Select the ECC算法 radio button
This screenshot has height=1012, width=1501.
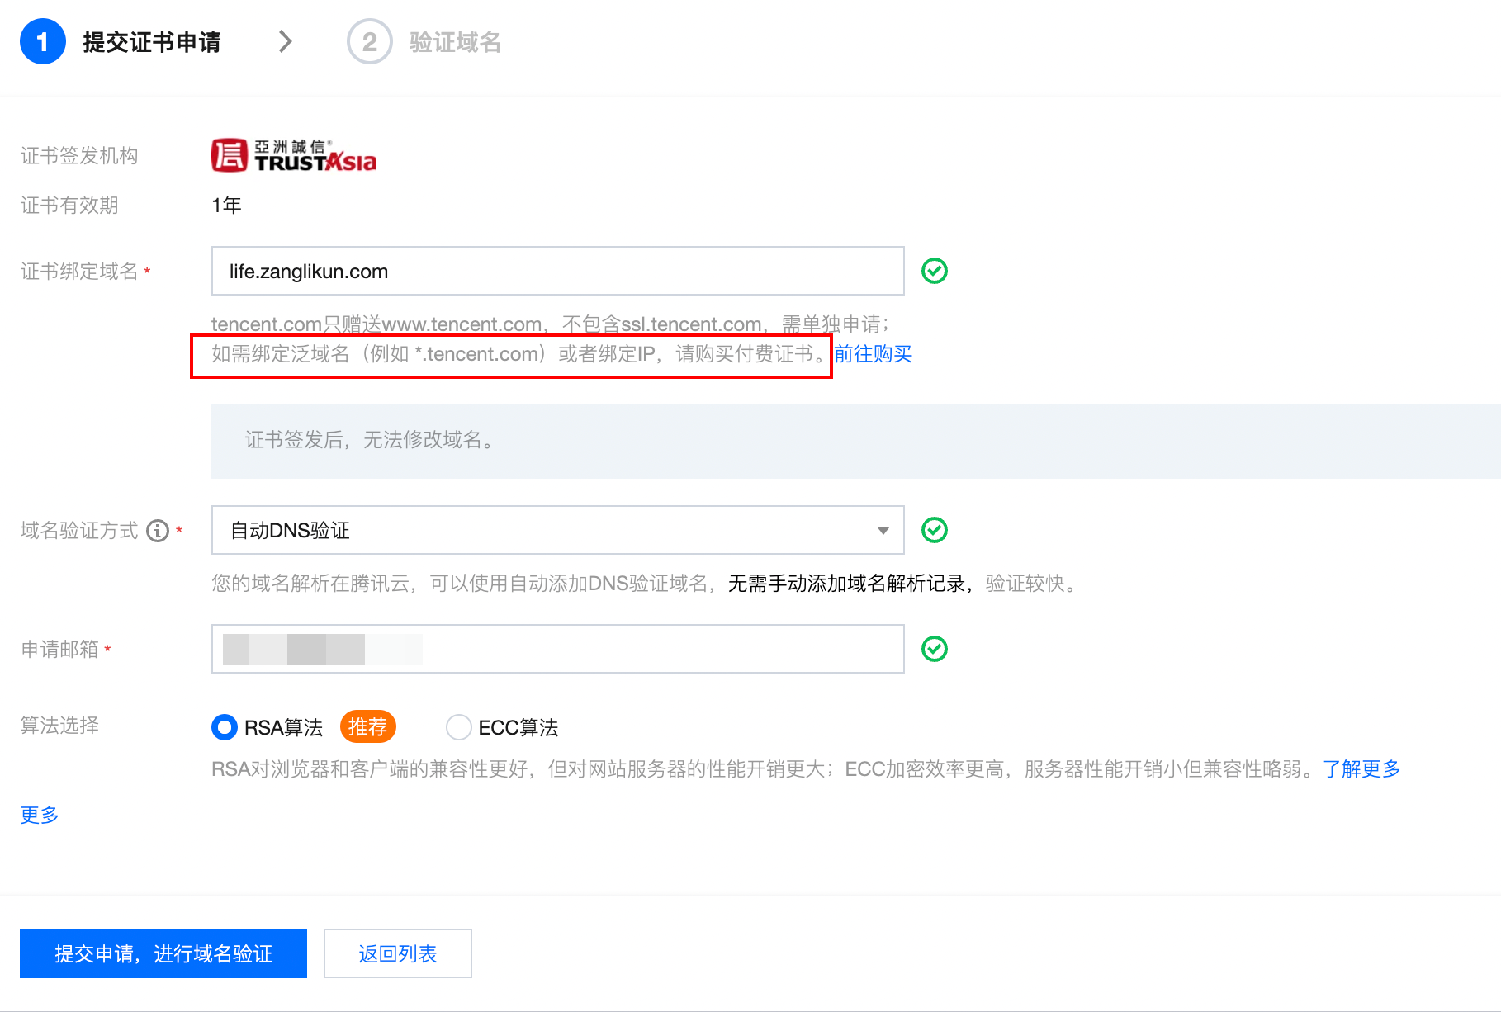point(459,727)
